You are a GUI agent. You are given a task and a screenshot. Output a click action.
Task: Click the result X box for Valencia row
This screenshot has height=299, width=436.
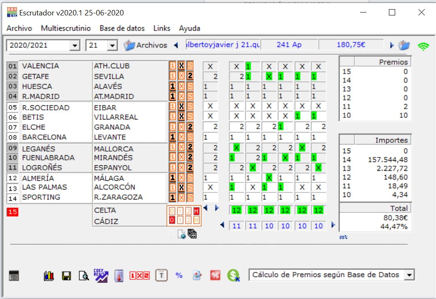pyautogui.click(x=210, y=66)
